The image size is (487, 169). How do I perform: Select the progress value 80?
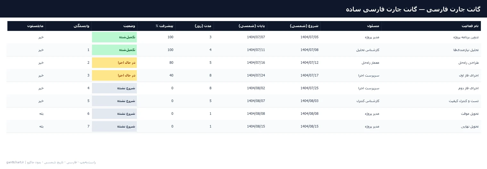click(171, 63)
